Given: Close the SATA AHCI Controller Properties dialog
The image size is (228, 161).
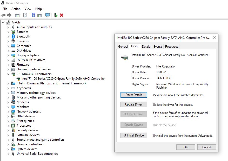Looking at the screenshot, I should point(214,38).
